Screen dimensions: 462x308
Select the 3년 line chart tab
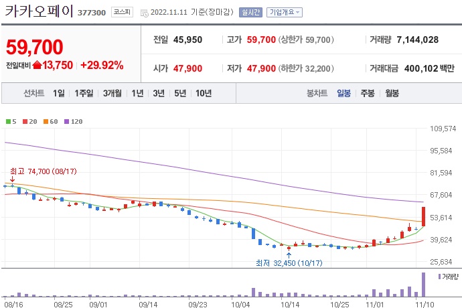click(159, 94)
